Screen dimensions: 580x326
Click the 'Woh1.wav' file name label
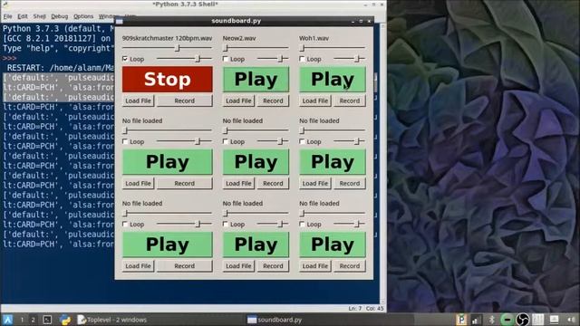point(314,38)
